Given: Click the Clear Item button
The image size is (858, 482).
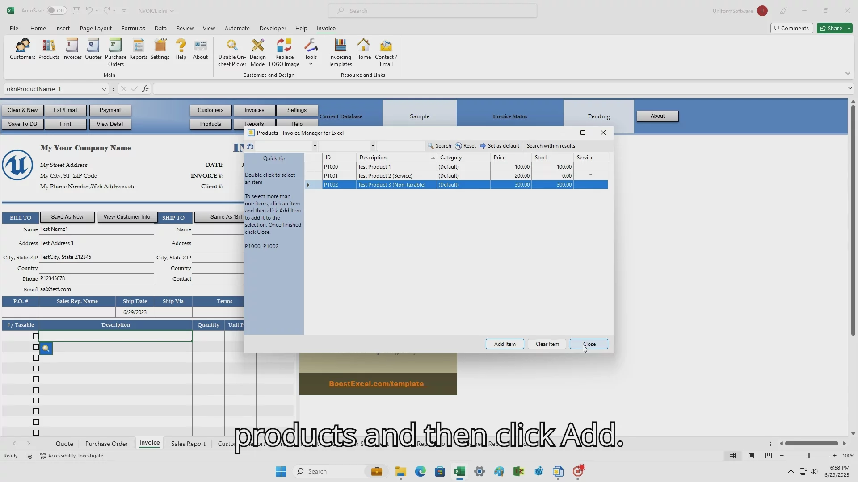Looking at the screenshot, I should (x=547, y=344).
